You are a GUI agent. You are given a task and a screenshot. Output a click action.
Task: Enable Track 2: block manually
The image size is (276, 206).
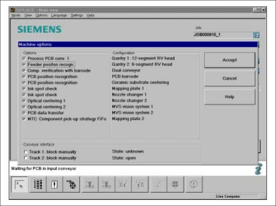pos(26,158)
